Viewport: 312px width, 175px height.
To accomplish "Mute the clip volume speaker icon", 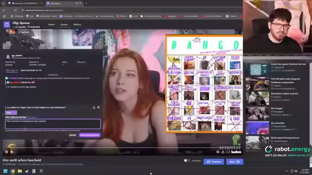I will (x=12, y=152).
